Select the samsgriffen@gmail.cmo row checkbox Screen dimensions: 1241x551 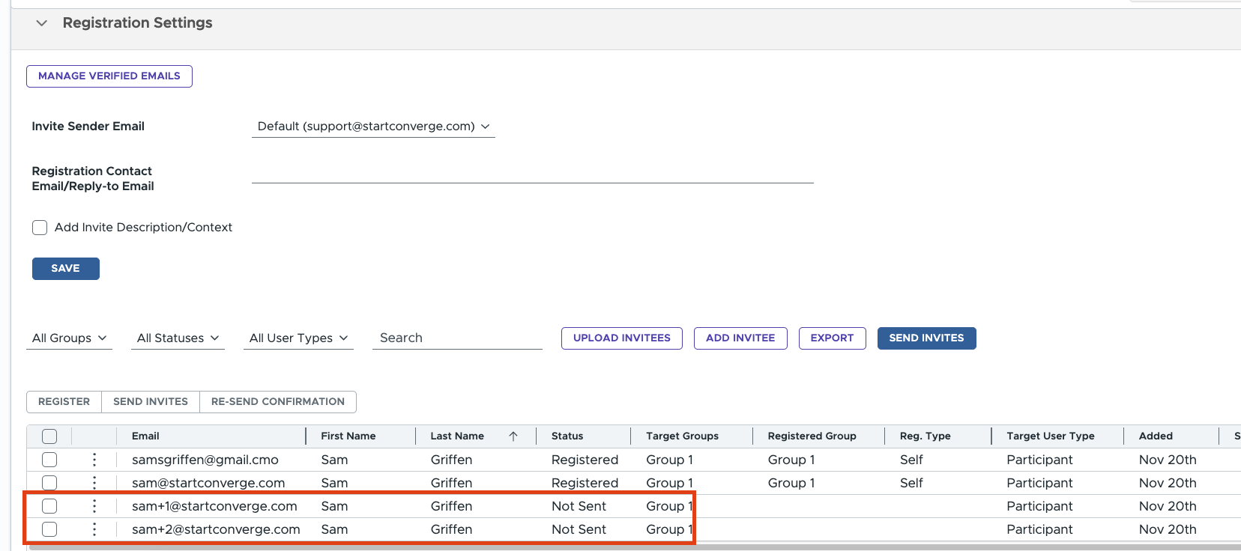point(49,460)
